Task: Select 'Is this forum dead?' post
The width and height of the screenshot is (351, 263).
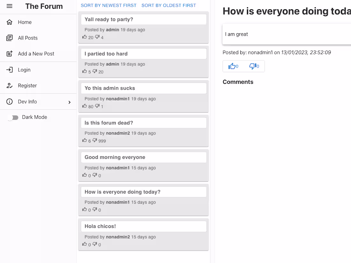Action: [x=144, y=123]
